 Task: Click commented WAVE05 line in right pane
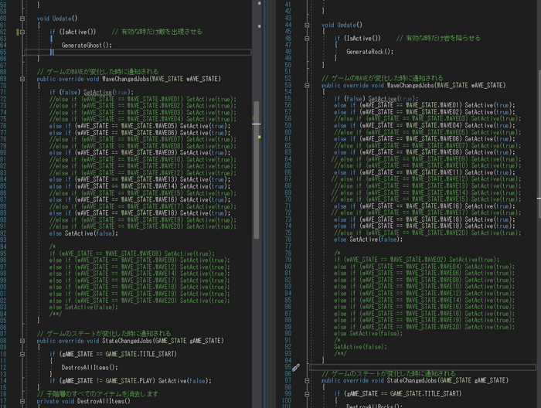[427, 132]
